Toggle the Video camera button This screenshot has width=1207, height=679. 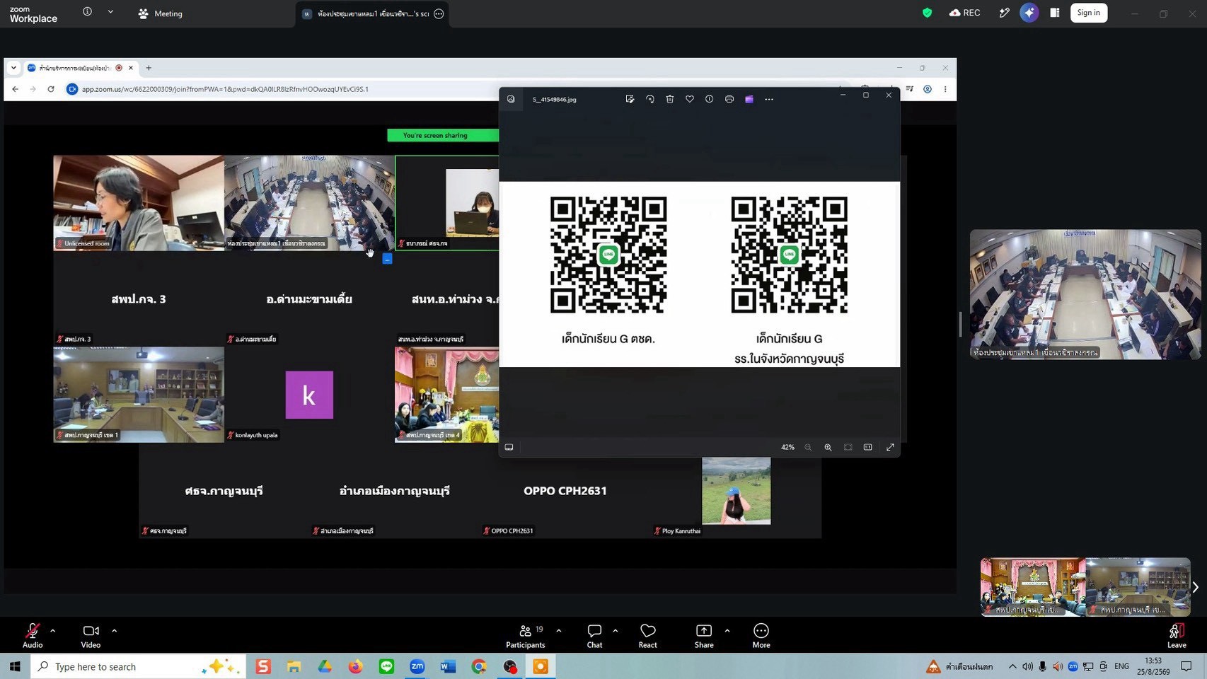91,635
